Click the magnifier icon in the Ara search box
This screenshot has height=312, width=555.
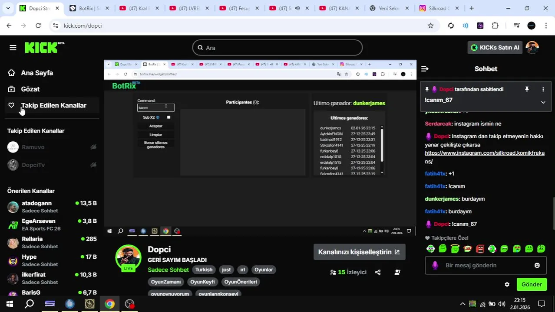200,48
